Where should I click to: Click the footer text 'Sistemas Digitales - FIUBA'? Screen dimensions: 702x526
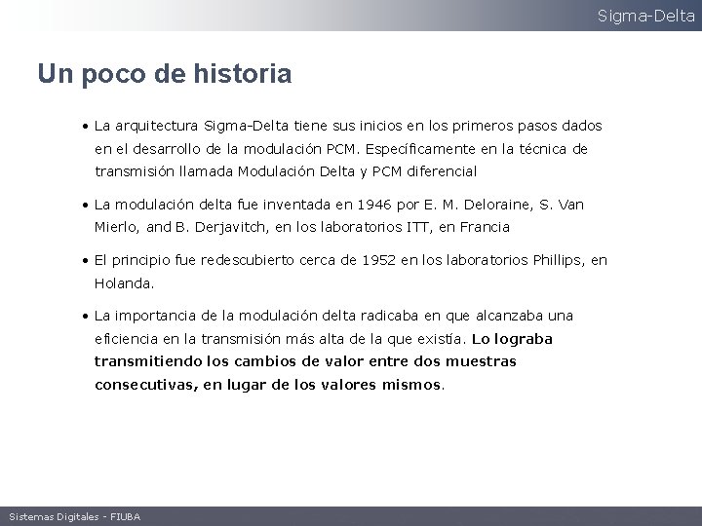(x=75, y=516)
